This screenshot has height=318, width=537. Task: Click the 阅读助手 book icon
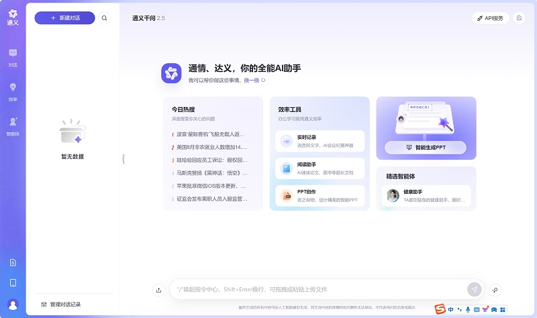[x=287, y=168]
